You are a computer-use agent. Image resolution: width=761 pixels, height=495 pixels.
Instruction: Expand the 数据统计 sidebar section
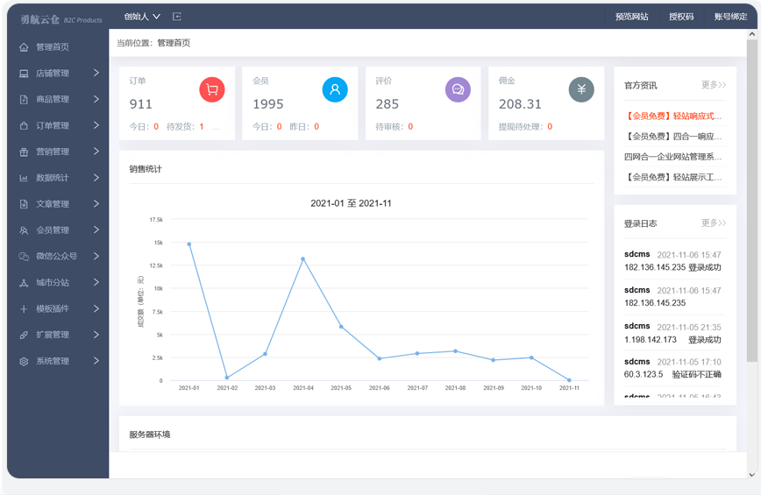point(58,178)
